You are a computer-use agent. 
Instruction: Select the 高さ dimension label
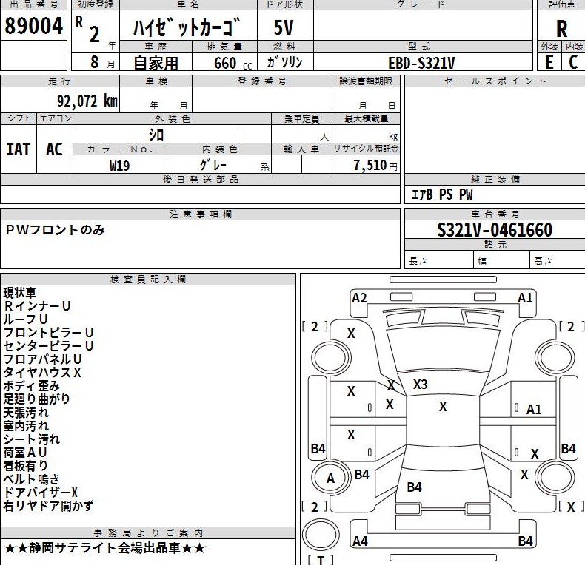[x=543, y=262]
